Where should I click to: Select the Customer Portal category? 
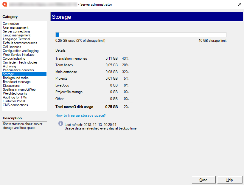click(x=14, y=101)
